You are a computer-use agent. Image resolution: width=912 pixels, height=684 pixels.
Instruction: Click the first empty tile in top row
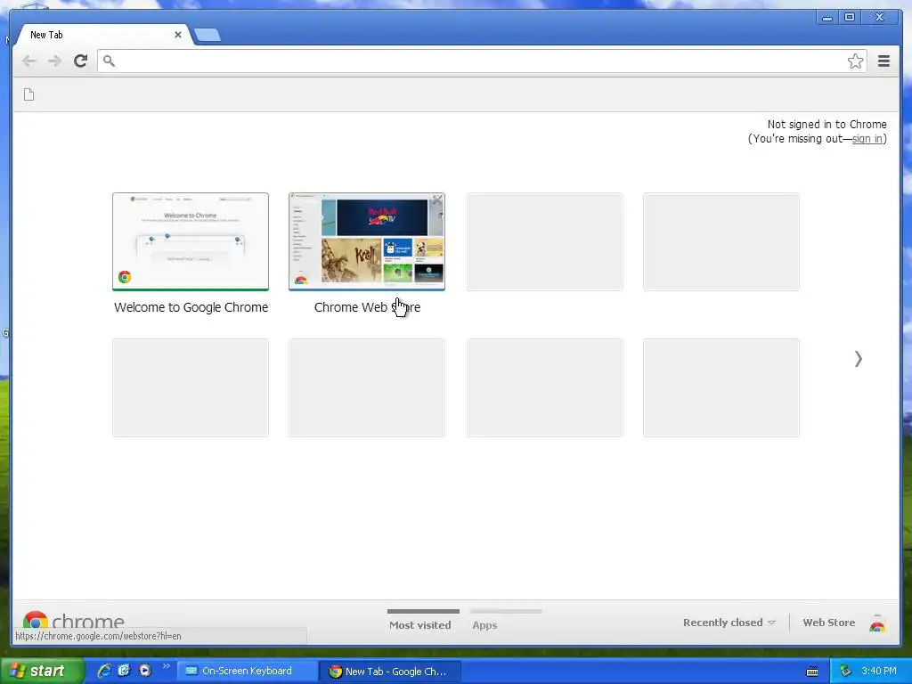545,241
